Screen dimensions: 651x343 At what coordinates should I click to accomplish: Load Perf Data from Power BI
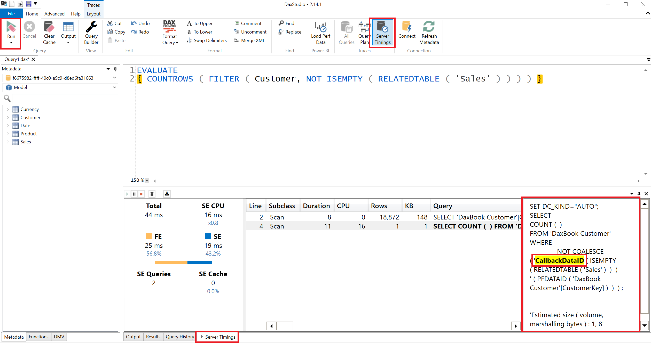320,33
